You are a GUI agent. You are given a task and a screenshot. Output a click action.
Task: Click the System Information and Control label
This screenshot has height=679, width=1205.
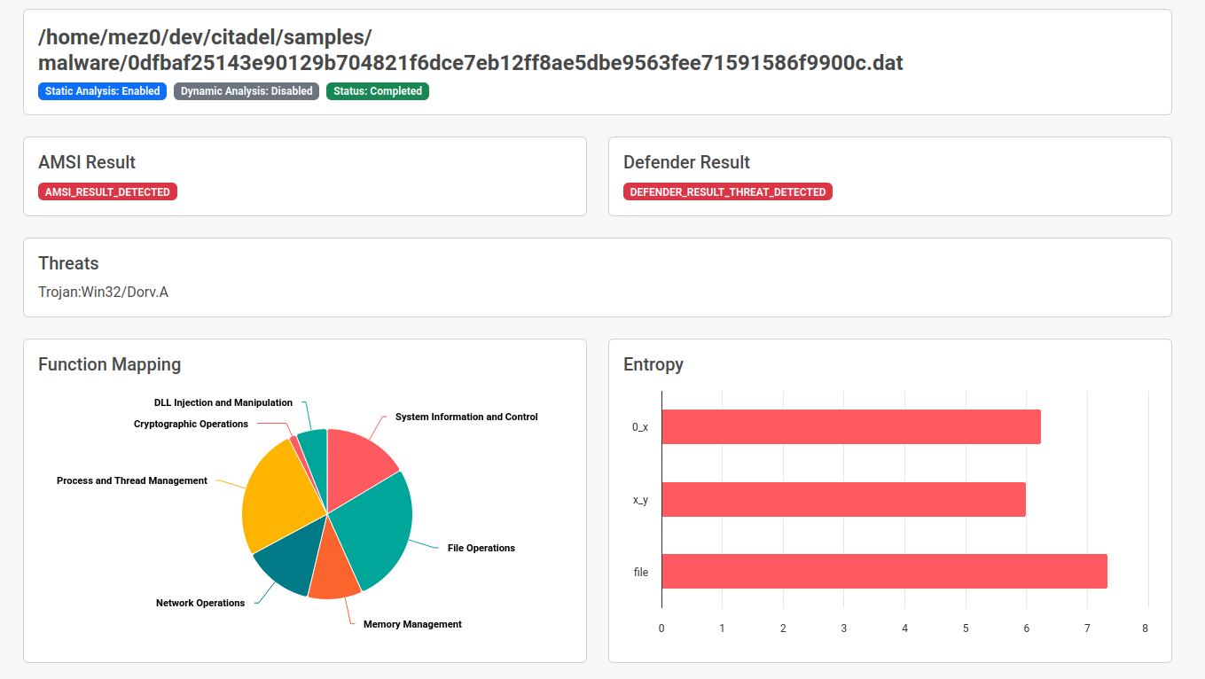point(466,417)
